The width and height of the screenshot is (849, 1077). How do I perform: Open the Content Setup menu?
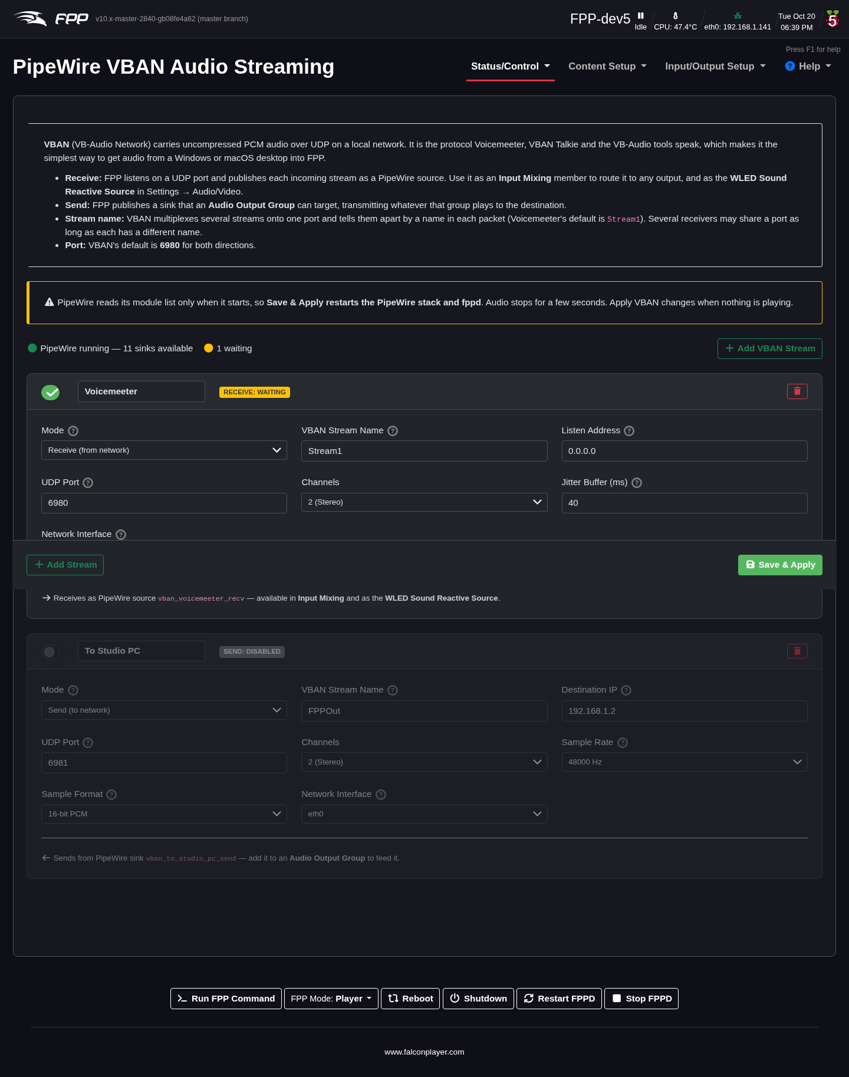[607, 67]
